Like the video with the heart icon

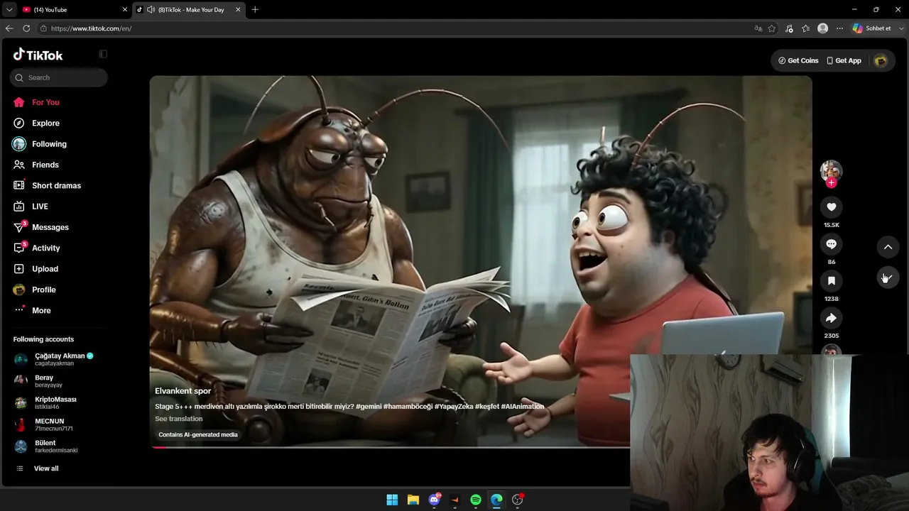point(831,207)
